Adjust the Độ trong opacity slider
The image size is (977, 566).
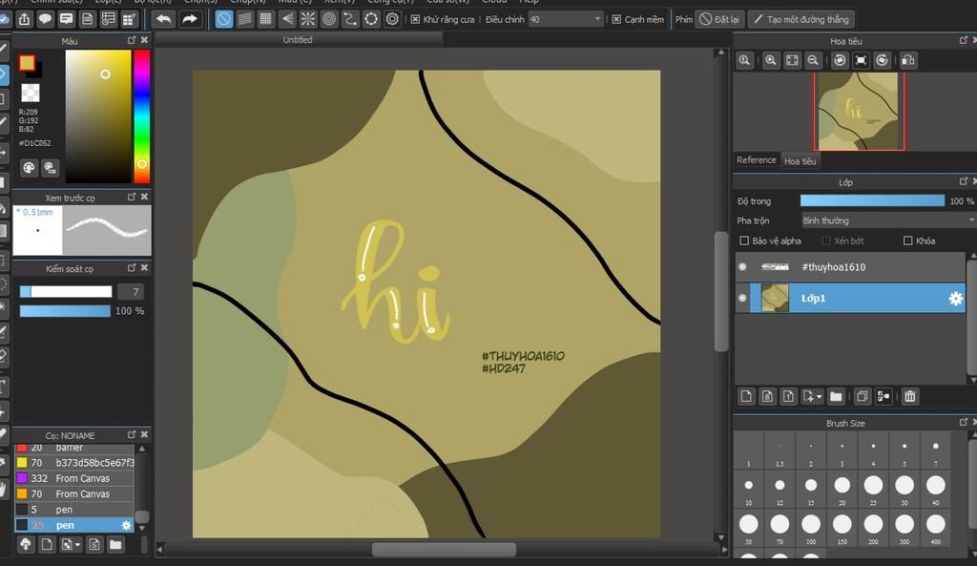(872, 200)
